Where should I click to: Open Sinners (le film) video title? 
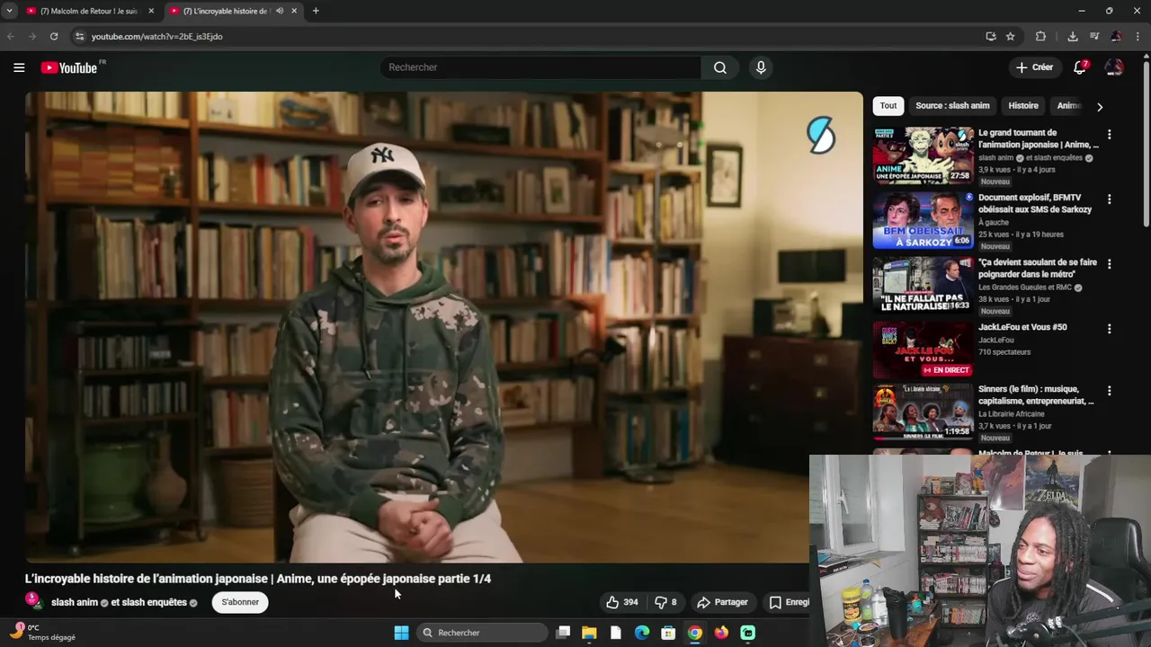[x=1036, y=395]
